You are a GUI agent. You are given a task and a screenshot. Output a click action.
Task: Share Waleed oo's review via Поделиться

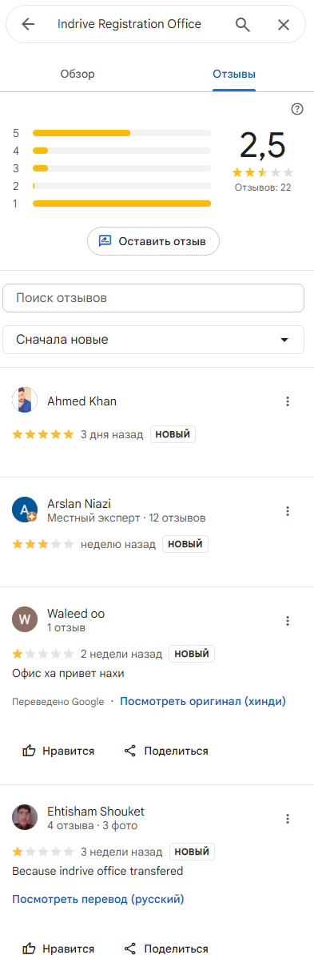(166, 751)
